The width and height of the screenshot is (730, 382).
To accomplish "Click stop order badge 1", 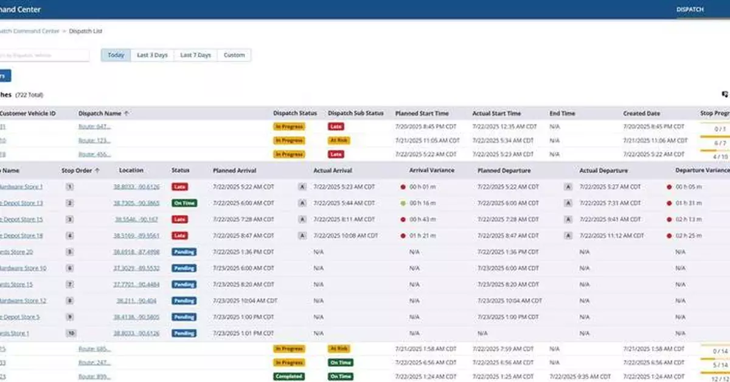I will [70, 187].
